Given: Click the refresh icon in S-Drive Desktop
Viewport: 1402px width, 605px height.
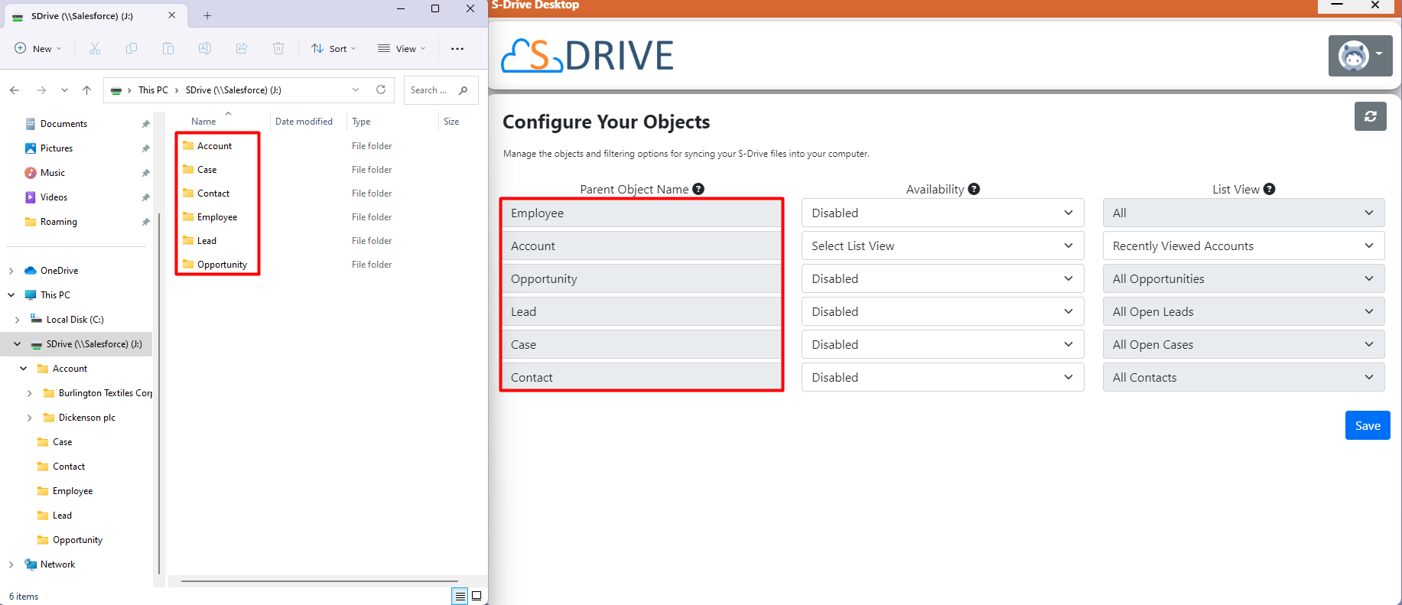Looking at the screenshot, I should click(1370, 116).
